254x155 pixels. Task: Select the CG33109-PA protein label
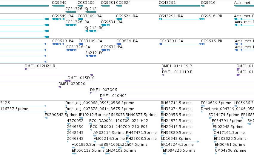pyautogui.click(x=90, y=41)
